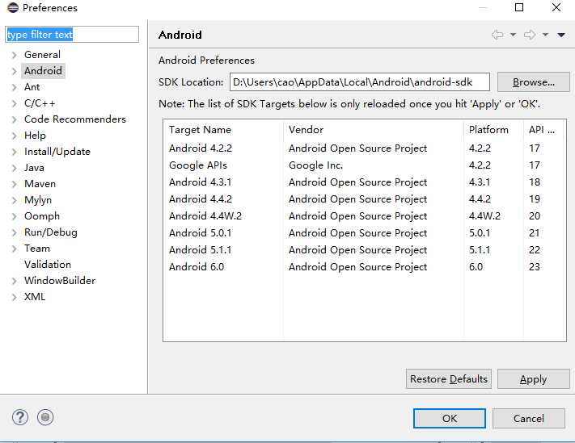Click the Eclipse Preferences title icon
Image resolution: width=575 pixels, height=443 pixels.
pyautogui.click(x=12, y=8)
